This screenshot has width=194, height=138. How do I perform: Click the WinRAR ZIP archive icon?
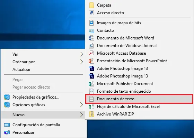pos(91,114)
